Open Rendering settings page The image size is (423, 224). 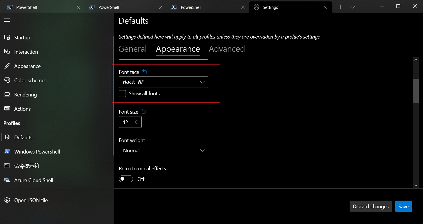57,94
